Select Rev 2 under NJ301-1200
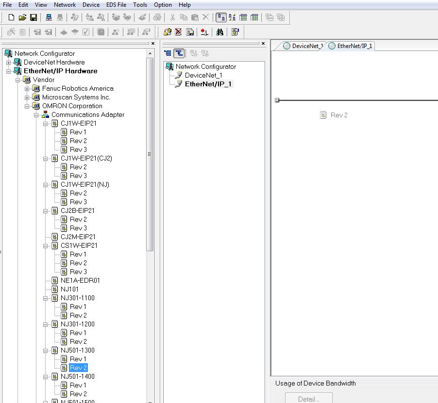This screenshot has width=438, height=403. (78, 341)
